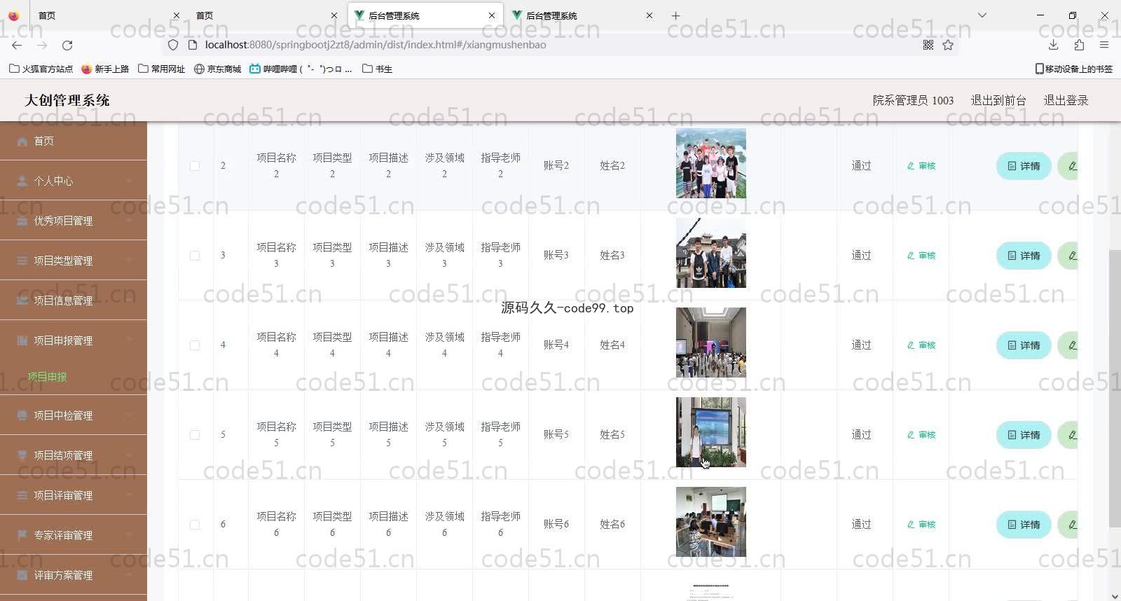Click the vertical page scrollbar thumb
Image resolution: width=1121 pixels, height=601 pixels.
tap(1115, 389)
